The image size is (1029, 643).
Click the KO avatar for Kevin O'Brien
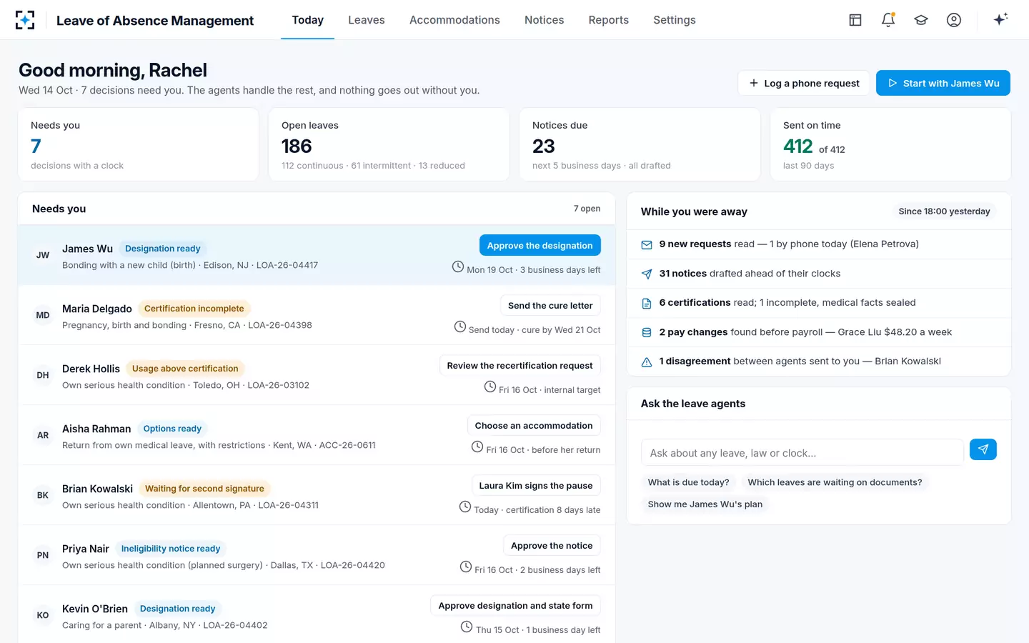tap(43, 615)
